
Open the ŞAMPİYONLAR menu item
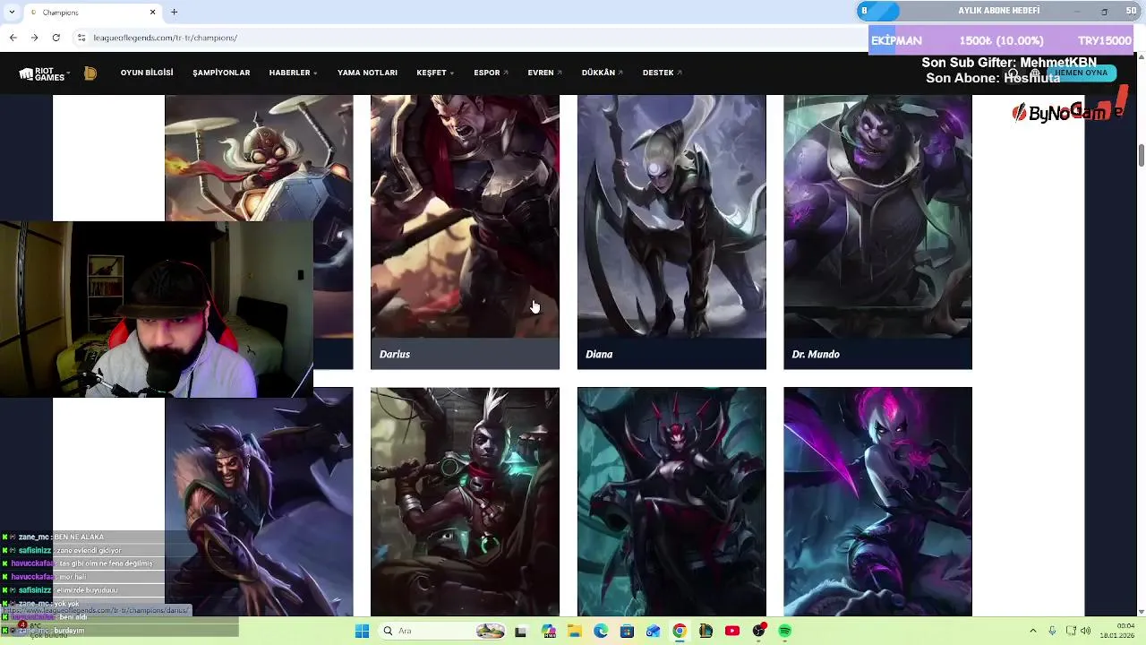[x=221, y=73]
